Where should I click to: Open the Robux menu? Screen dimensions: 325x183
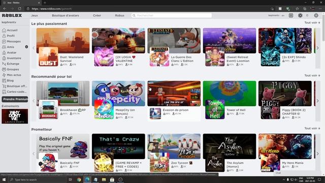120,16
